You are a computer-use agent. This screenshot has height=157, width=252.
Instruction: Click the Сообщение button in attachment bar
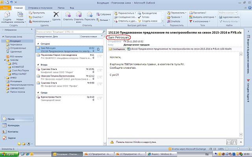pyautogui.click(x=117, y=49)
